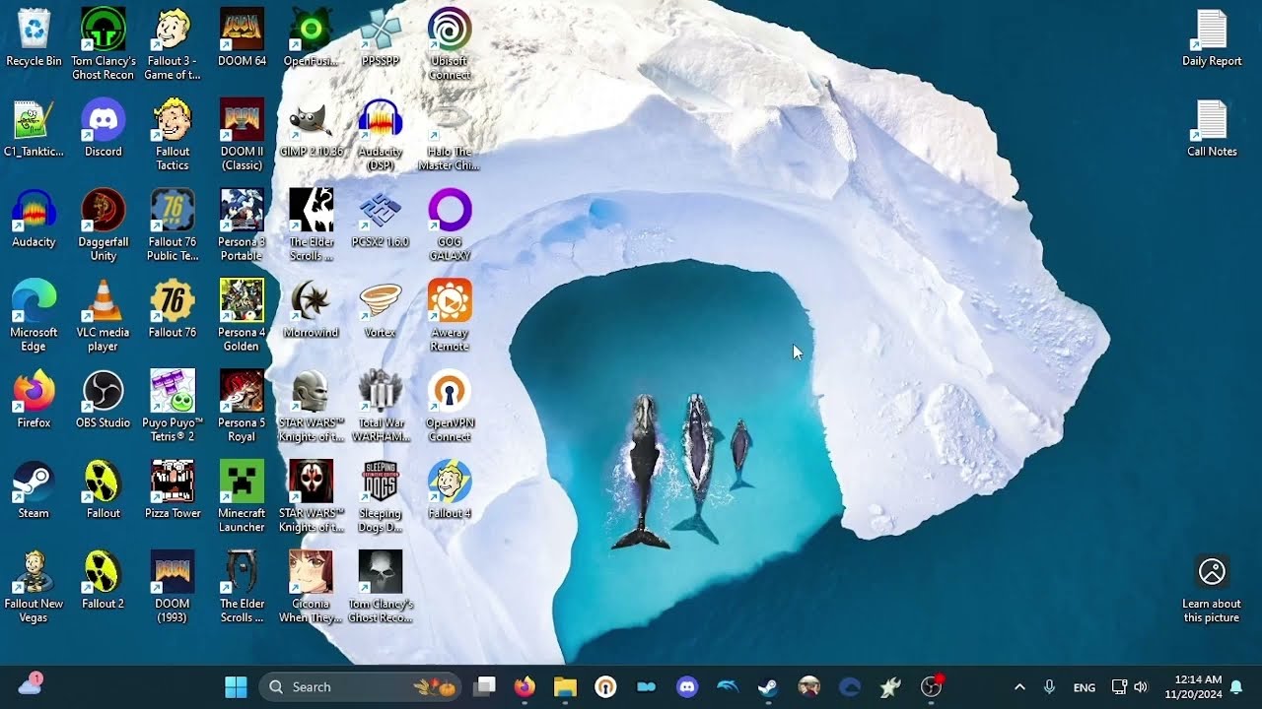Open the Steam taskbar icon
Image resolution: width=1262 pixels, height=709 pixels.
pyautogui.click(x=768, y=687)
